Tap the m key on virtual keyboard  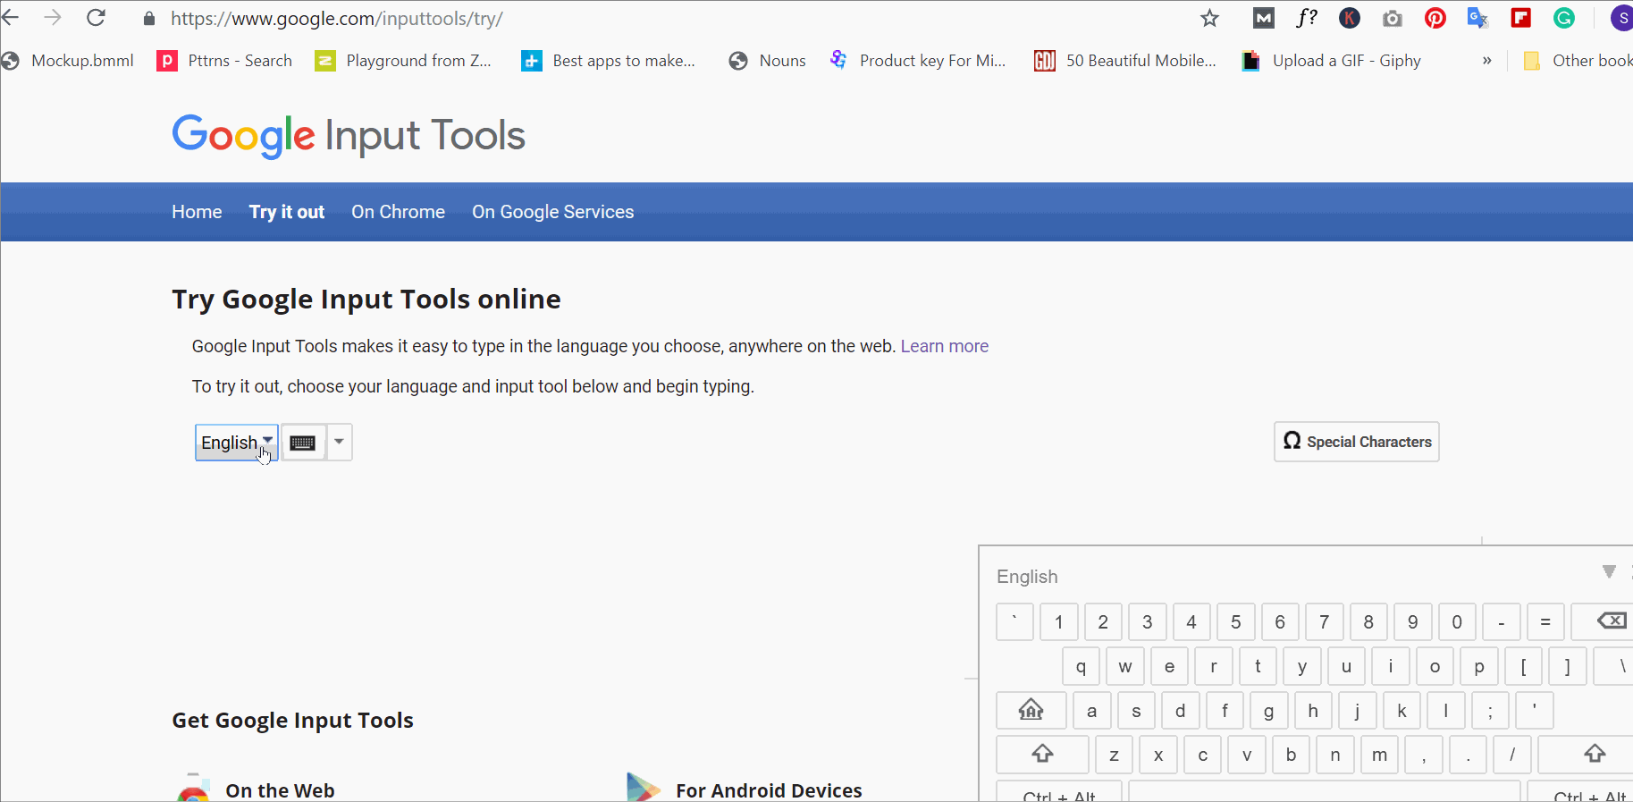(x=1379, y=754)
